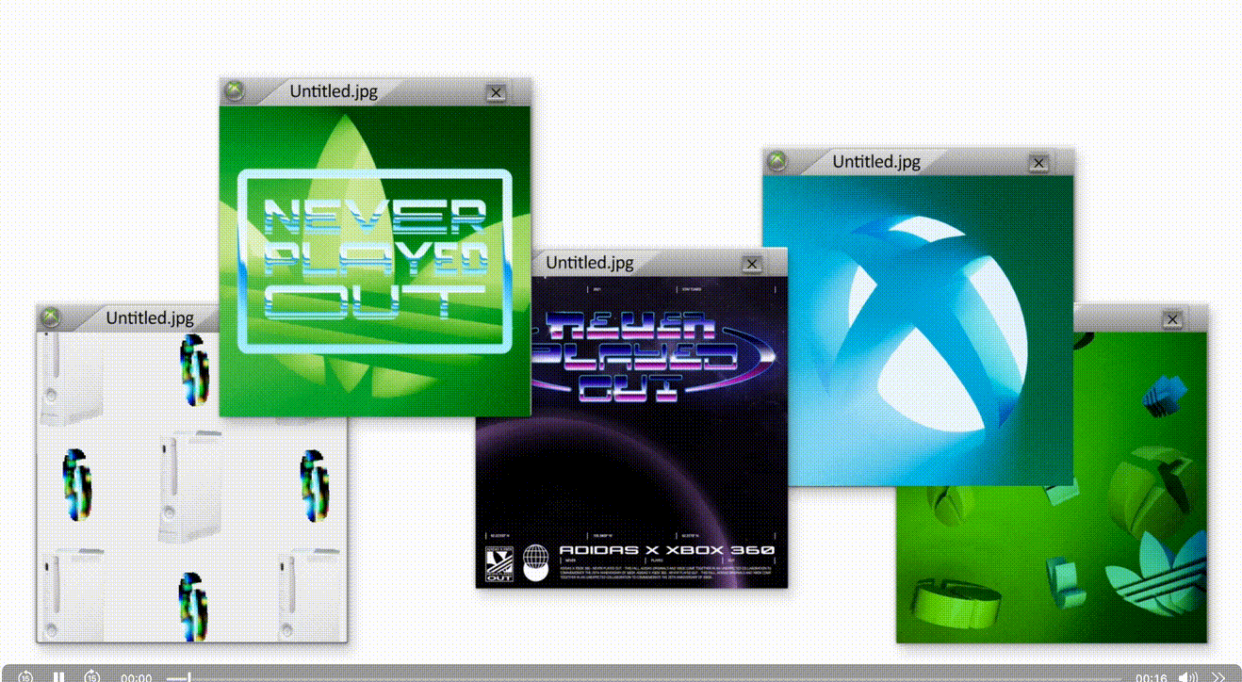Select the Untitled.jpg title of the console pattern window
Screen dimensions: 1242x682
(150, 318)
